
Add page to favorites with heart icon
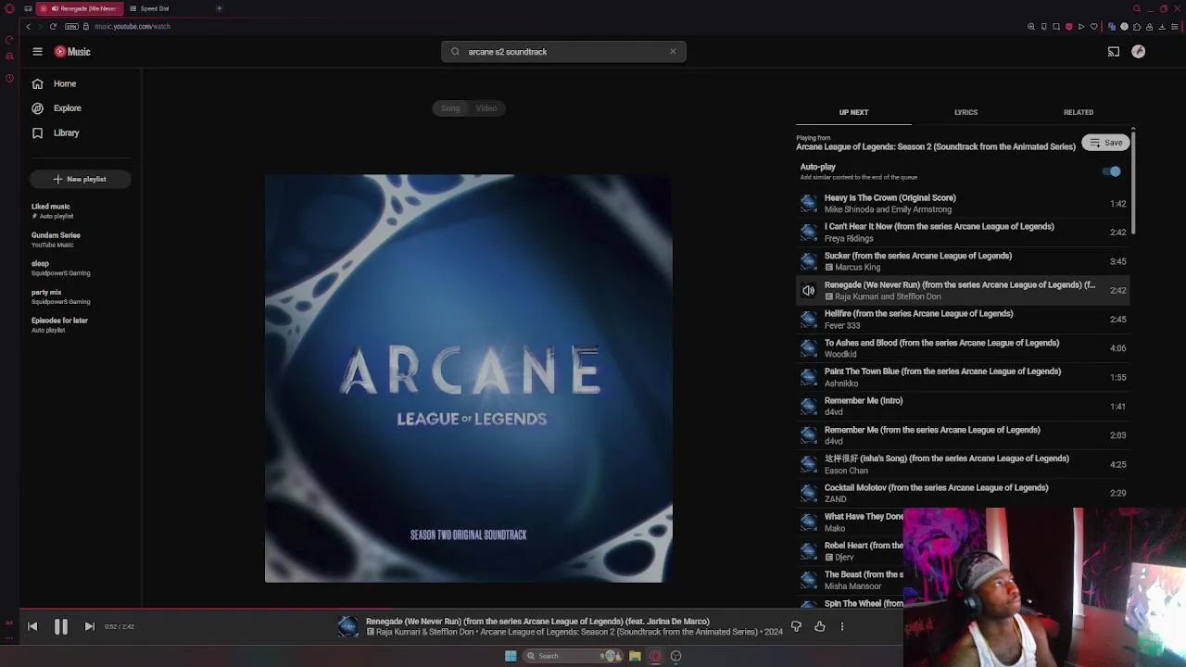click(x=1093, y=27)
